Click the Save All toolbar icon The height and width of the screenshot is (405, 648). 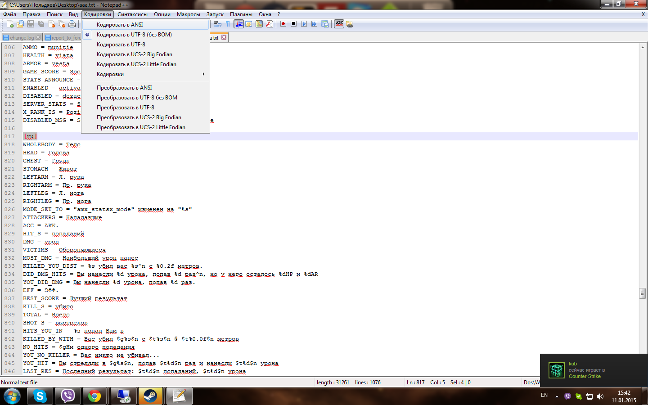[x=41, y=24]
